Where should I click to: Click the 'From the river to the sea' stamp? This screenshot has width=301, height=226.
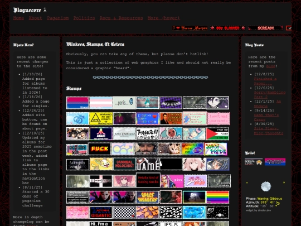[x=217, y=134]
